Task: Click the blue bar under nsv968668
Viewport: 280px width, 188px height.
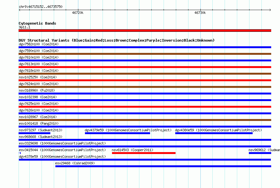Action: click(145, 140)
